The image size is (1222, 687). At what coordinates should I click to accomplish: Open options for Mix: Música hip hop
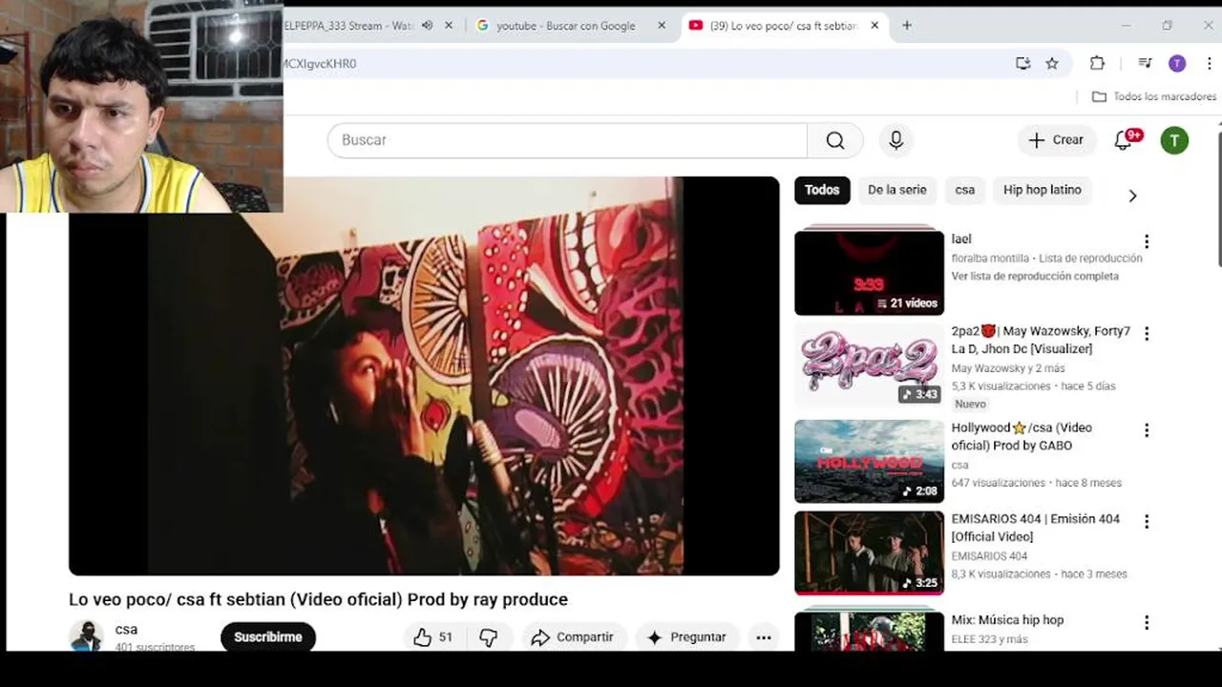pos(1147,623)
